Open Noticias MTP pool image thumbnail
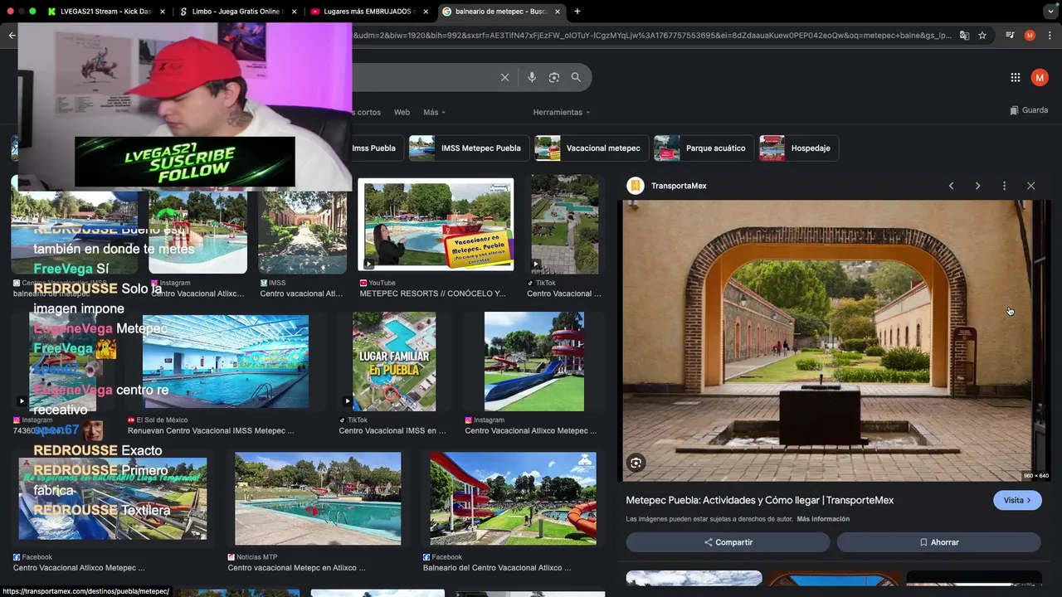The image size is (1062, 597). (318, 498)
